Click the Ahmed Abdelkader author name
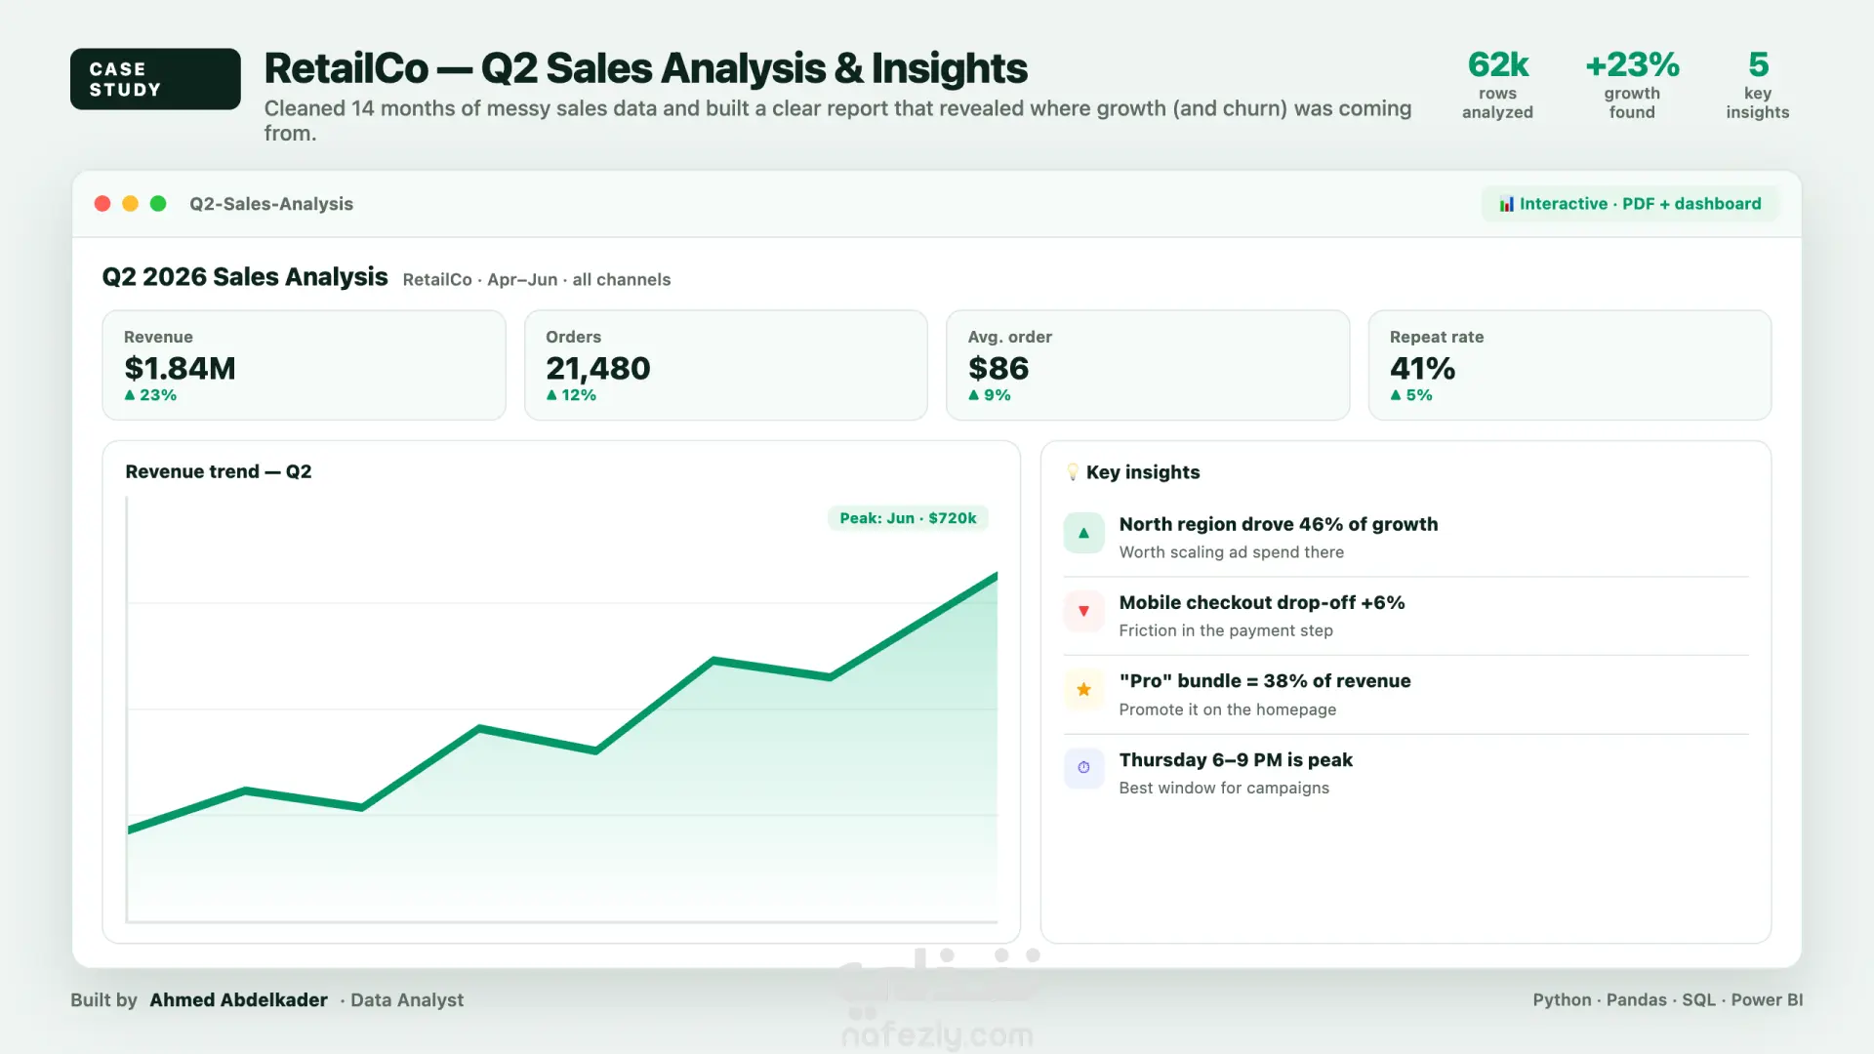This screenshot has height=1054, width=1874. 238,1000
